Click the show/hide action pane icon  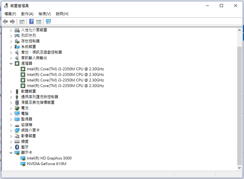39,22
